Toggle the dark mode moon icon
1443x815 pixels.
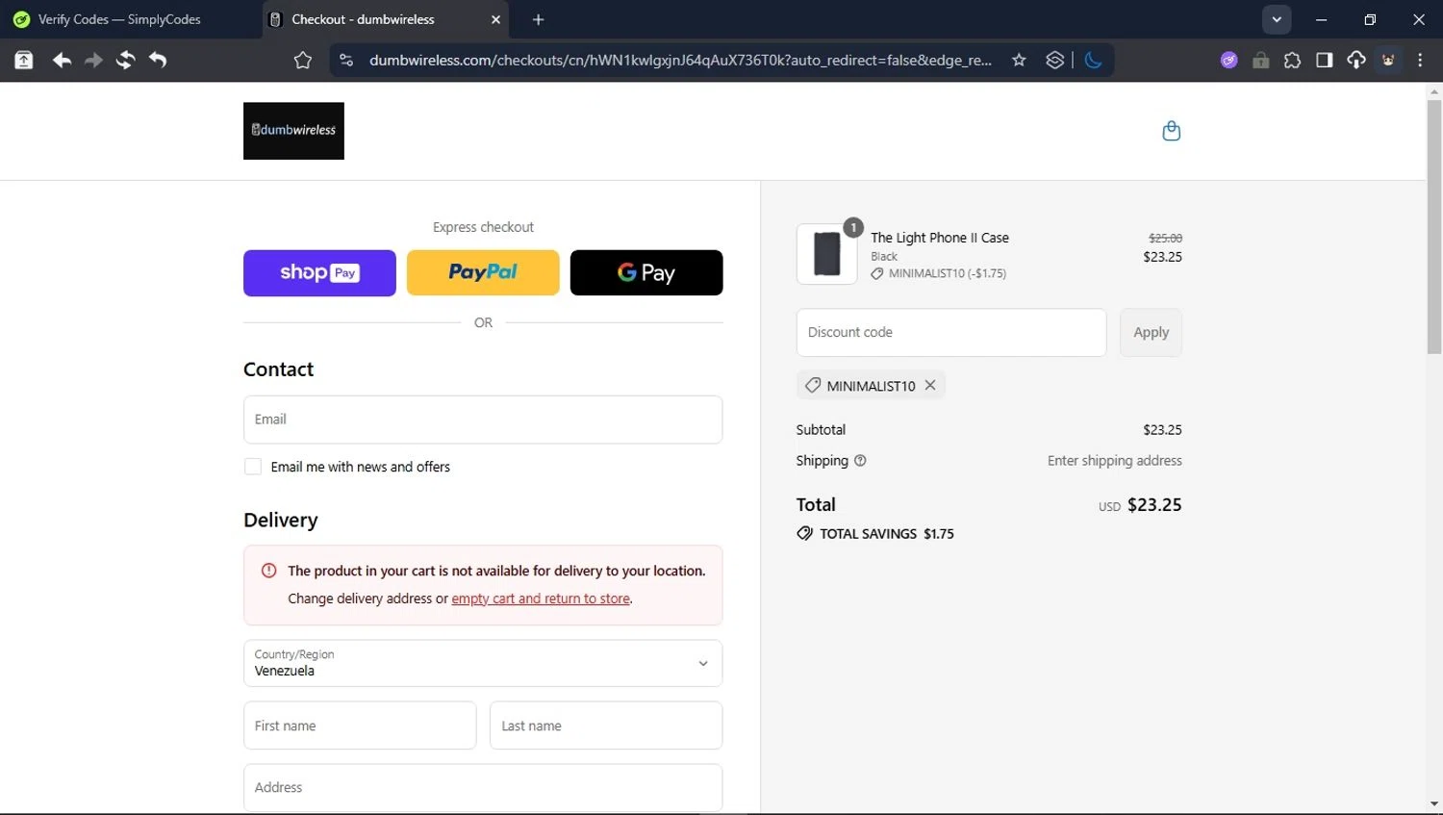pos(1093,61)
